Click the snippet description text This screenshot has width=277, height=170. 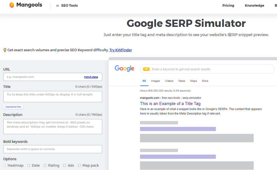[x=201, y=111]
